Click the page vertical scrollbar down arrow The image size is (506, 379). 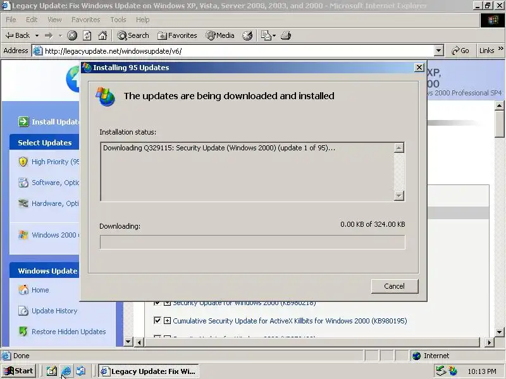[x=500, y=332]
